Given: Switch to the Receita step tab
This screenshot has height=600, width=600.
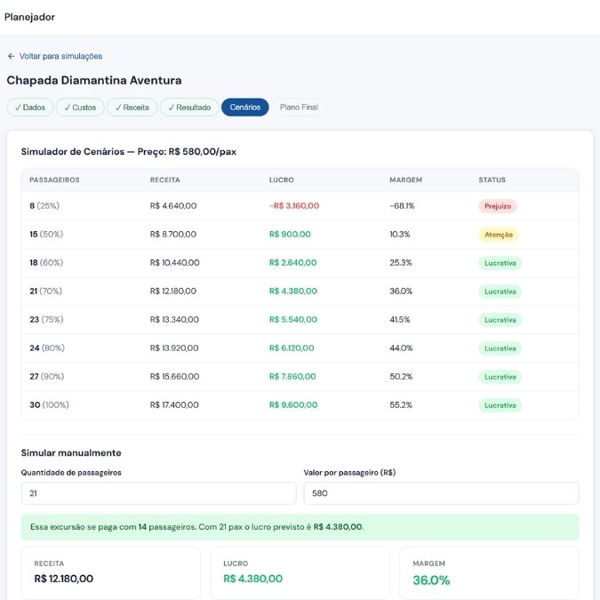Looking at the screenshot, I should point(132,108).
